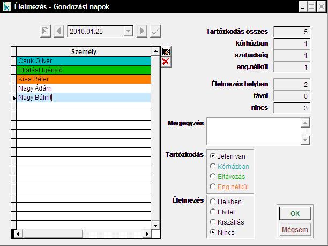Click the application icon in title bar
The width and height of the screenshot is (328, 246).
[7, 6]
